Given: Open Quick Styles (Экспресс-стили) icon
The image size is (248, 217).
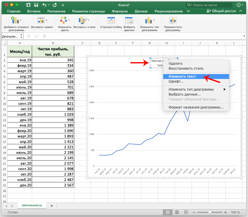Looking at the screenshot, I should [83, 20].
